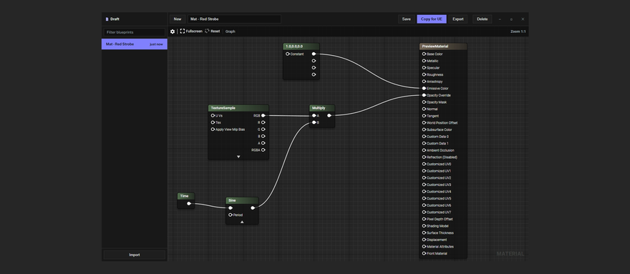The width and height of the screenshot is (630, 274).
Task: Click Multiply node B input pin
Action: point(314,122)
